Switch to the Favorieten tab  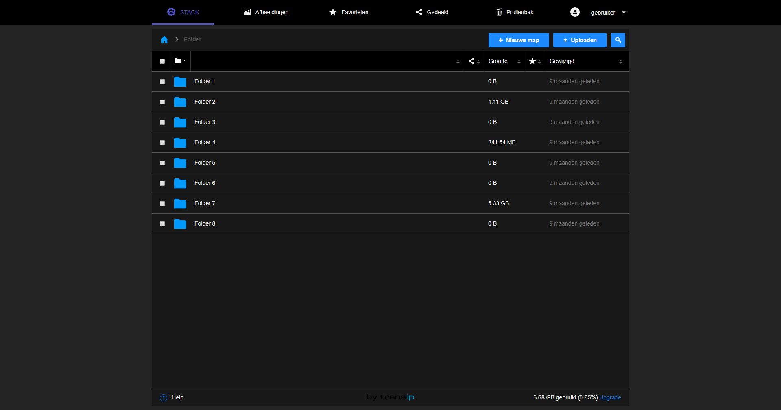(349, 12)
